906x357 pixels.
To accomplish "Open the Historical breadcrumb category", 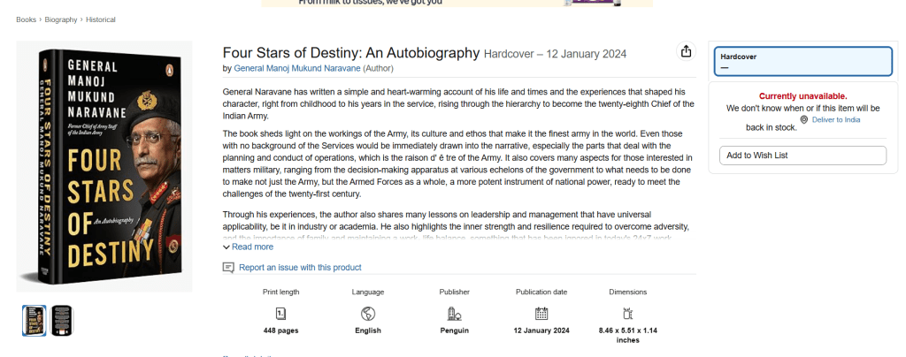I will click(x=101, y=19).
